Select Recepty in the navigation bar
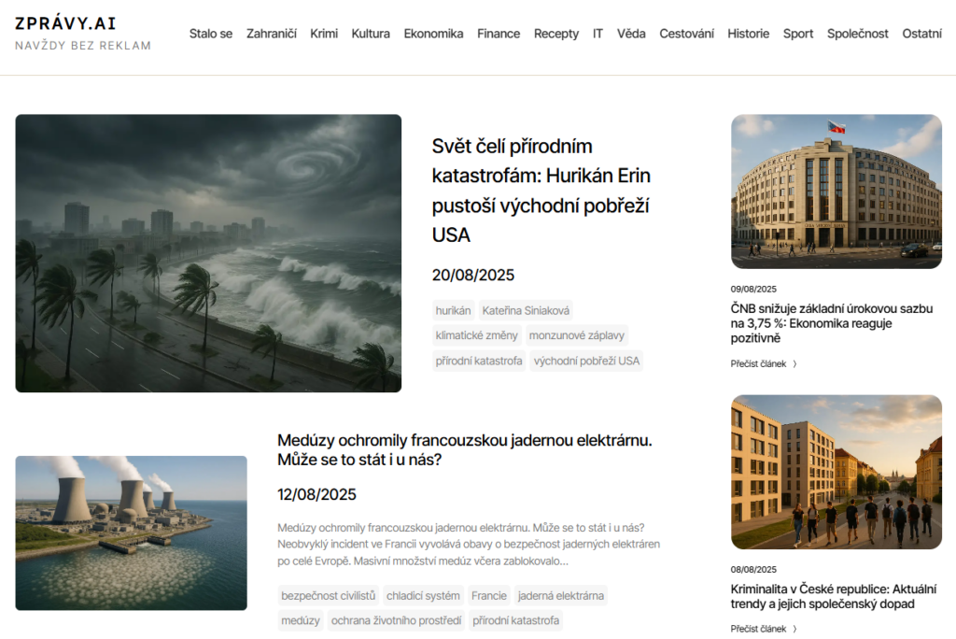This screenshot has width=956, height=639. (556, 34)
